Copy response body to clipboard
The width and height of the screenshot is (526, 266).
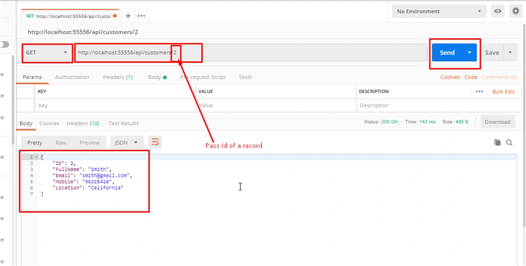coord(497,143)
